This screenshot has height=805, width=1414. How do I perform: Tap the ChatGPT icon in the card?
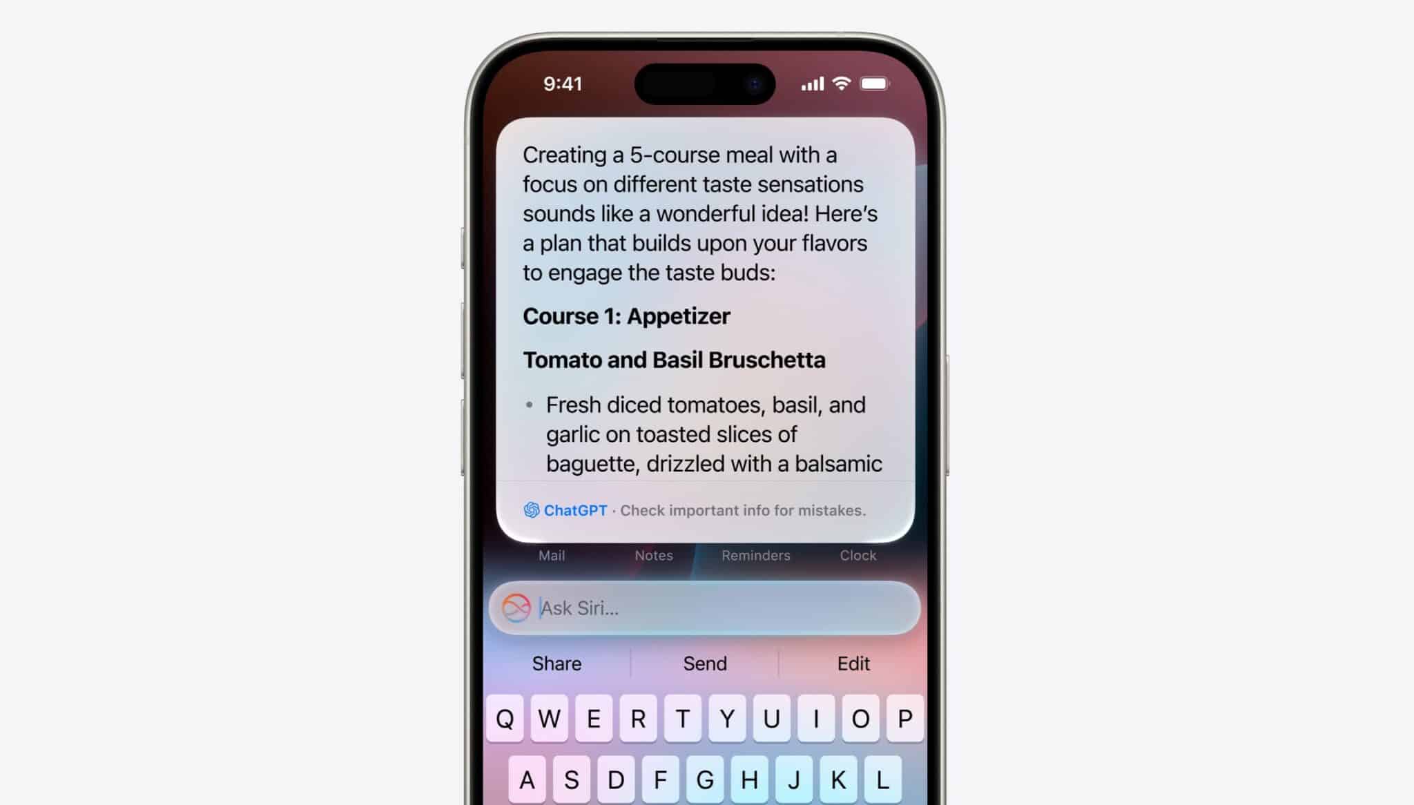tap(531, 510)
